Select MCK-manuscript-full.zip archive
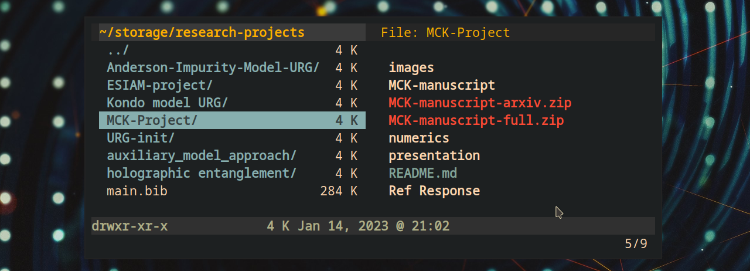 tap(476, 121)
